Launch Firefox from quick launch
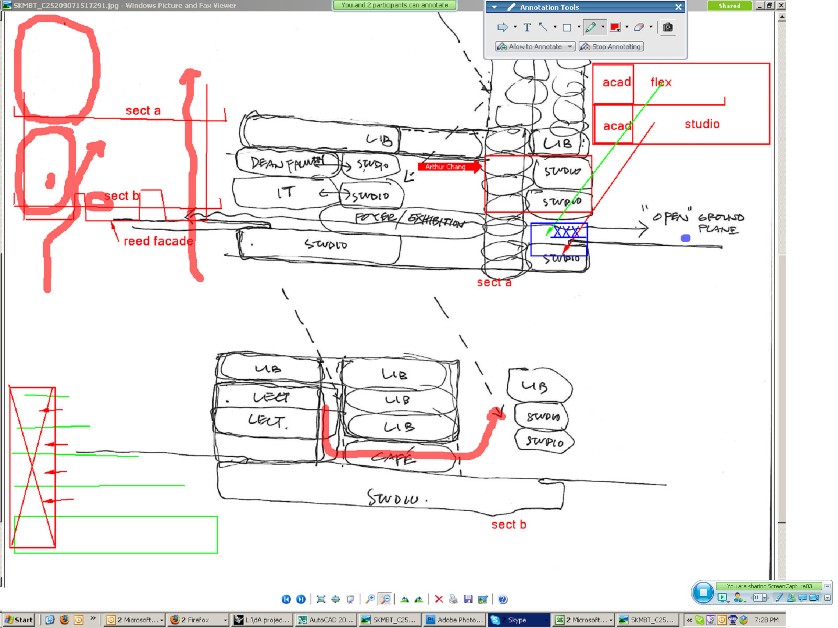Image resolution: width=838 pixels, height=628 pixels. coord(64,620)
